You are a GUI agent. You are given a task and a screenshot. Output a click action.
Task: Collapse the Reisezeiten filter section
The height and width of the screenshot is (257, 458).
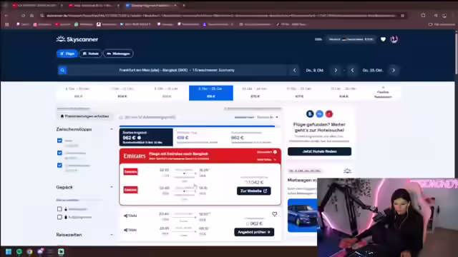pyautogui.click(x=112, y=235)
